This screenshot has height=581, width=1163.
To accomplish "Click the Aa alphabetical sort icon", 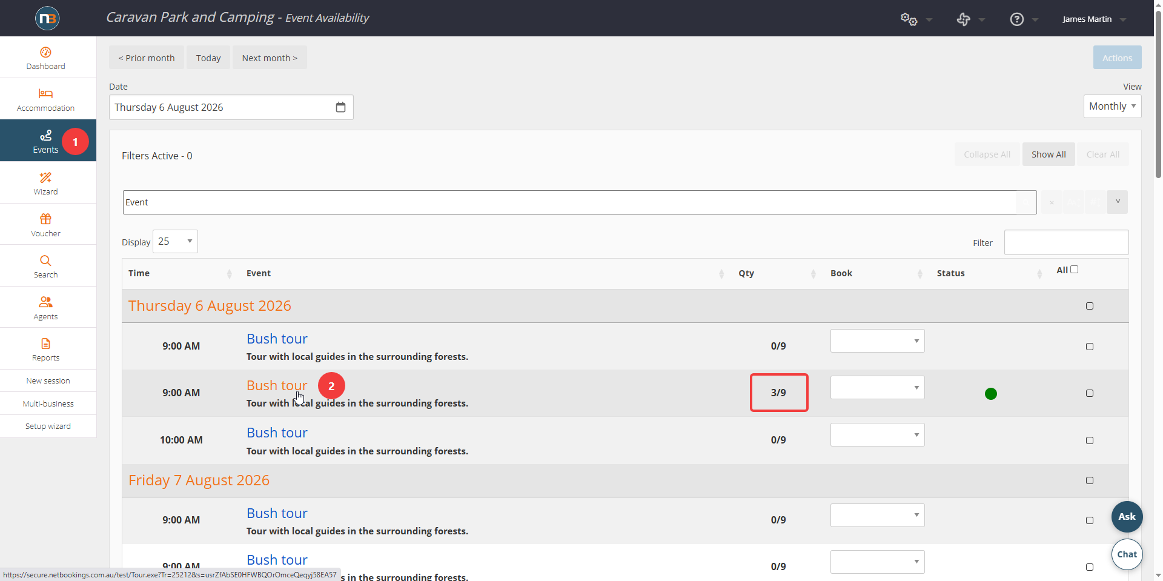I will pos(1074,202).
